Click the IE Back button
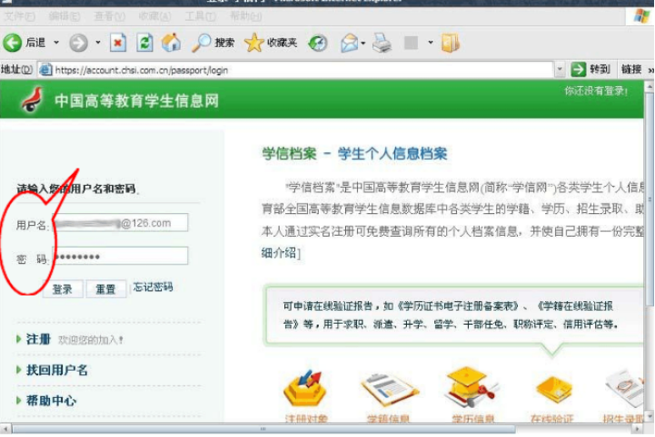The width and height of the screenshot is (655, 437). [x=25, y=43]
